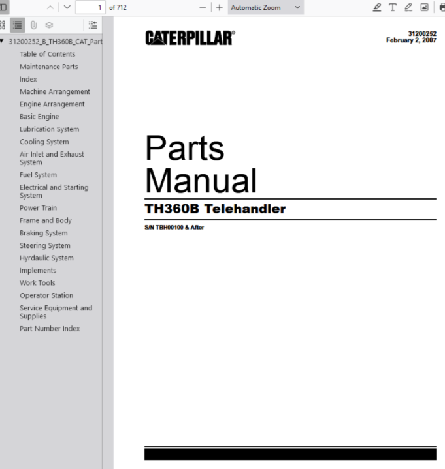Select the Add Text tool
This screenshot has width=445, height=469.
[393, 7]
